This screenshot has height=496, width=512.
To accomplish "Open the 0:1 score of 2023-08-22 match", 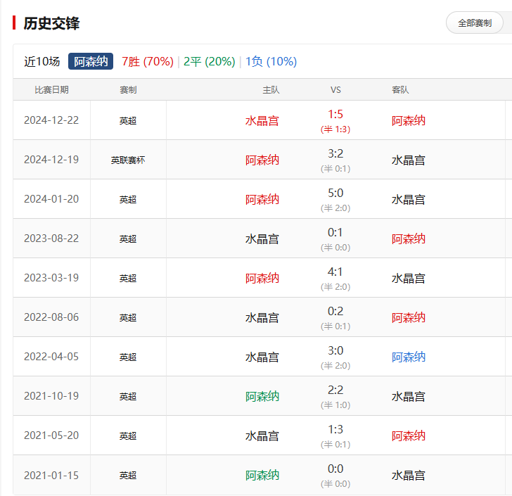I will coord(335,233).
